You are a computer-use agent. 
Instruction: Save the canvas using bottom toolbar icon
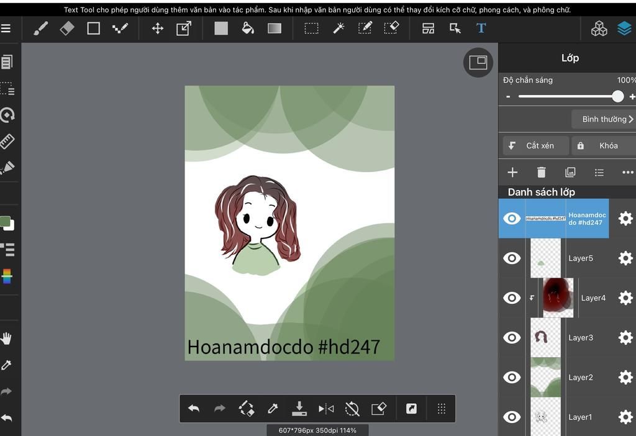pyautogui.click(x=299, y=409)
